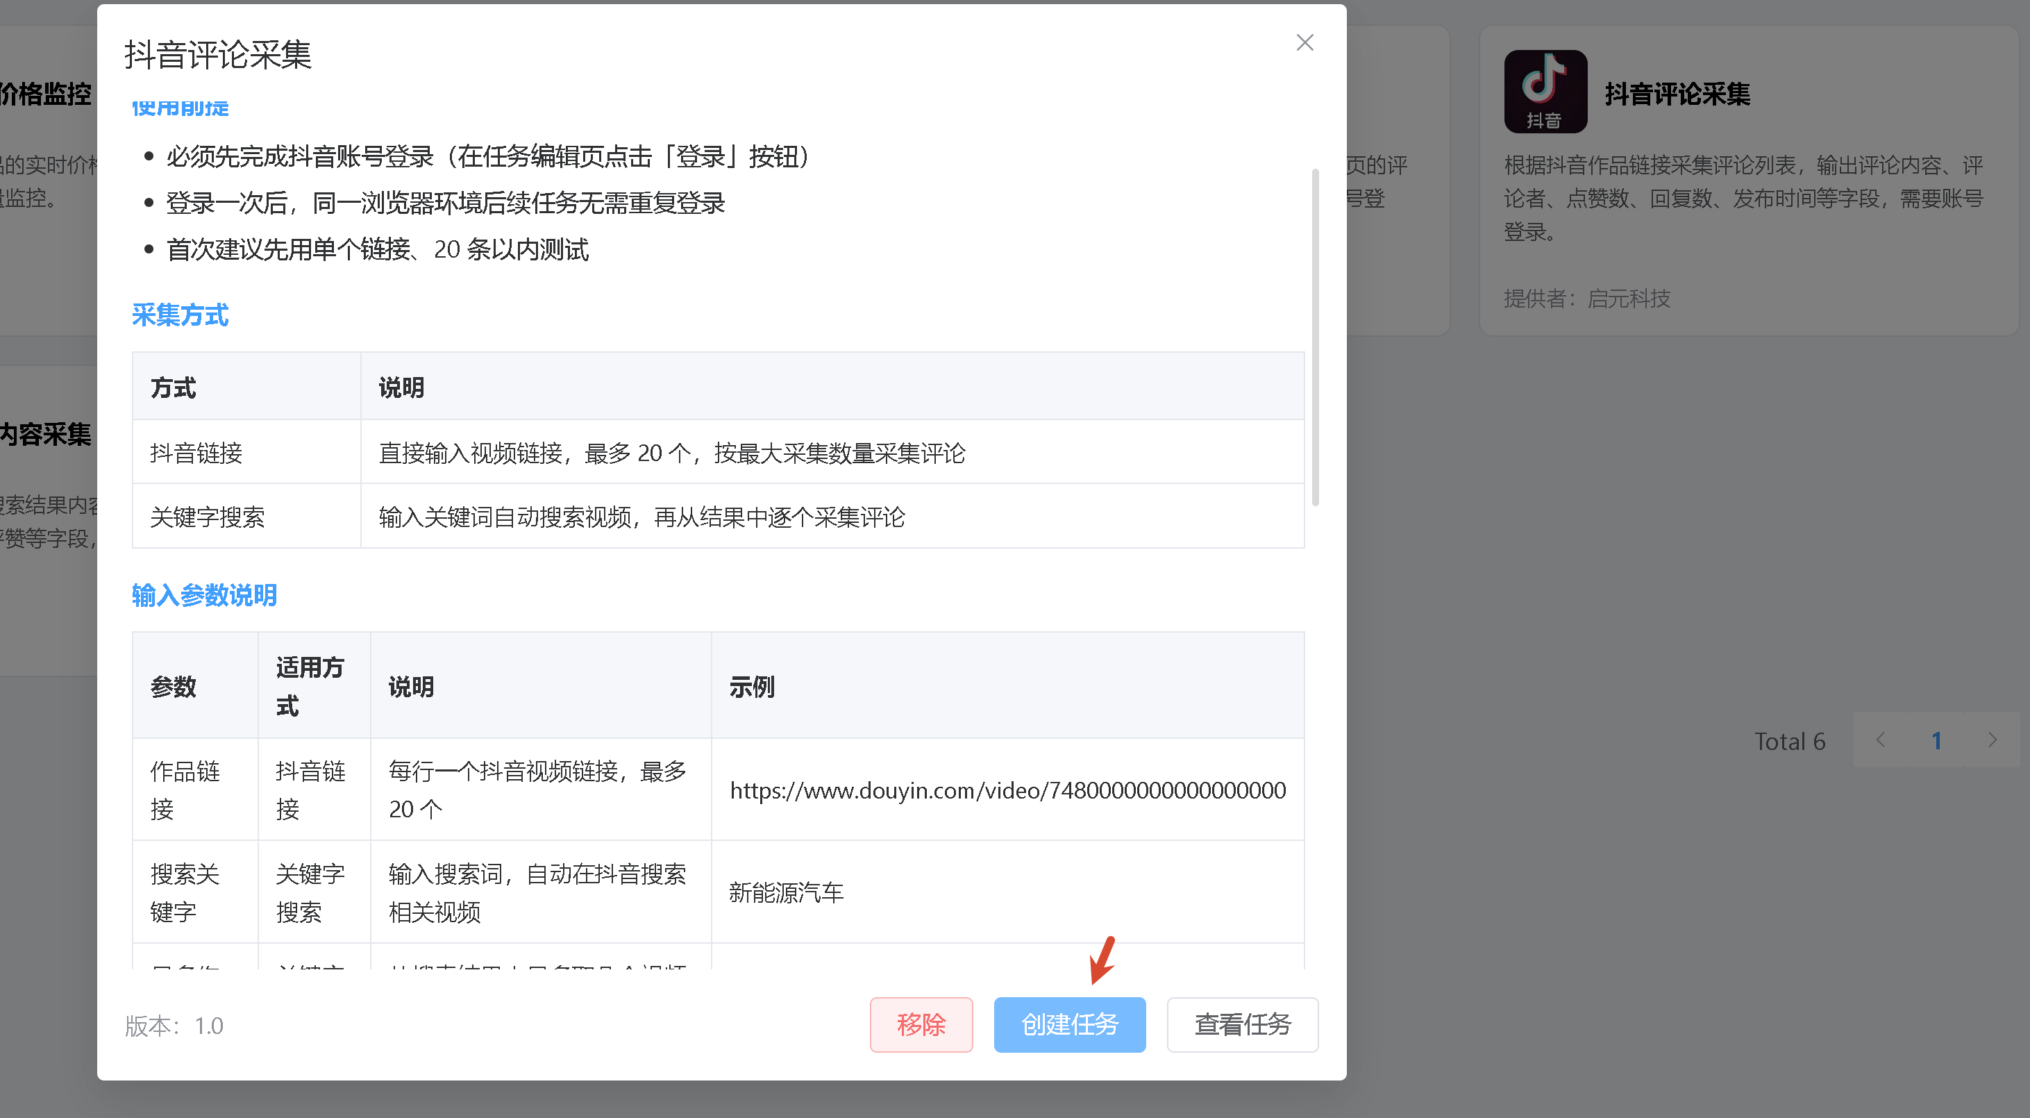Click the 采集方式 section heading
Image resolution: width=2030 pixels, height=1118 pixels.
[x=180, y=315]
